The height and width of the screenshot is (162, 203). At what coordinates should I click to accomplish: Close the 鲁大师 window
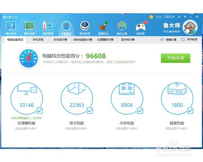[197, 17]
